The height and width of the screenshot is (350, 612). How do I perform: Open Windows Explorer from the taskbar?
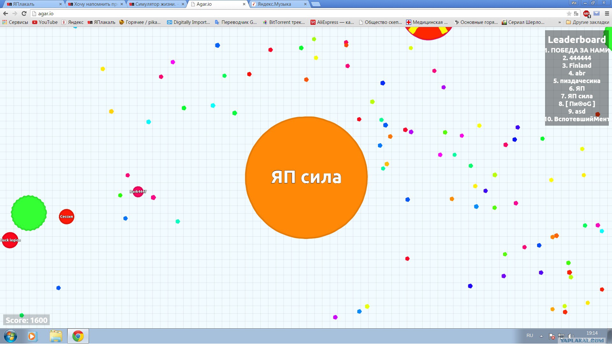click(x=56, y=336)
